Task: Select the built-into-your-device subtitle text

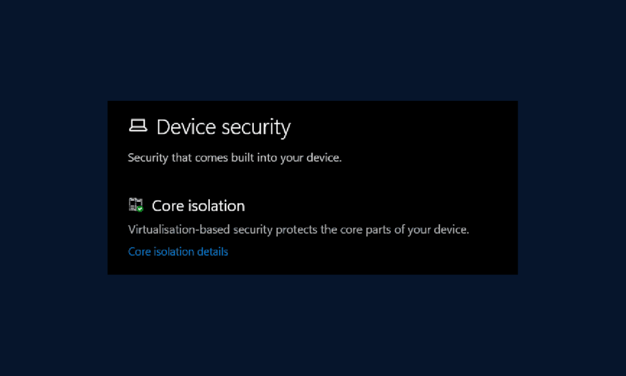Action: pos(234,157)
